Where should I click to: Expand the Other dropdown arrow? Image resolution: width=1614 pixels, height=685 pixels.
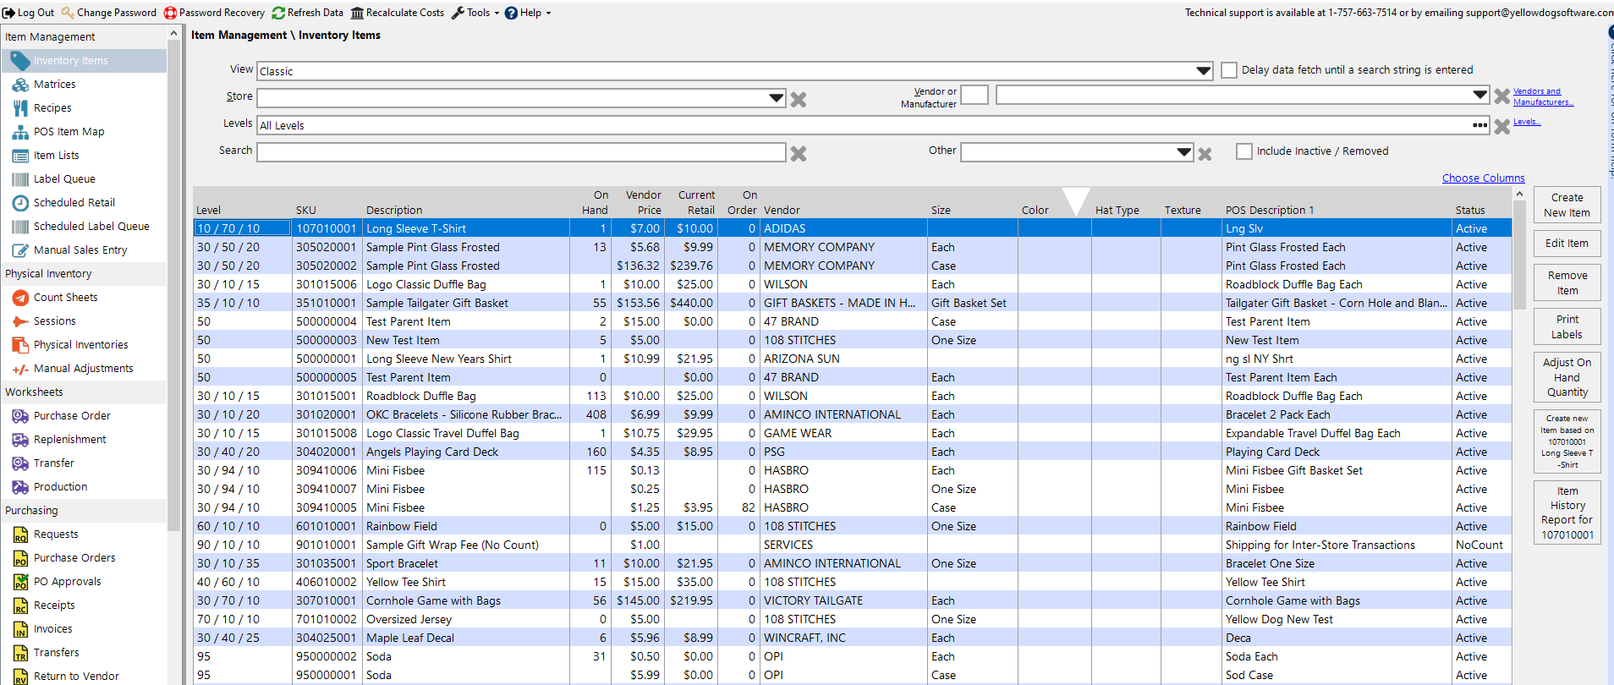[1183, 152]
